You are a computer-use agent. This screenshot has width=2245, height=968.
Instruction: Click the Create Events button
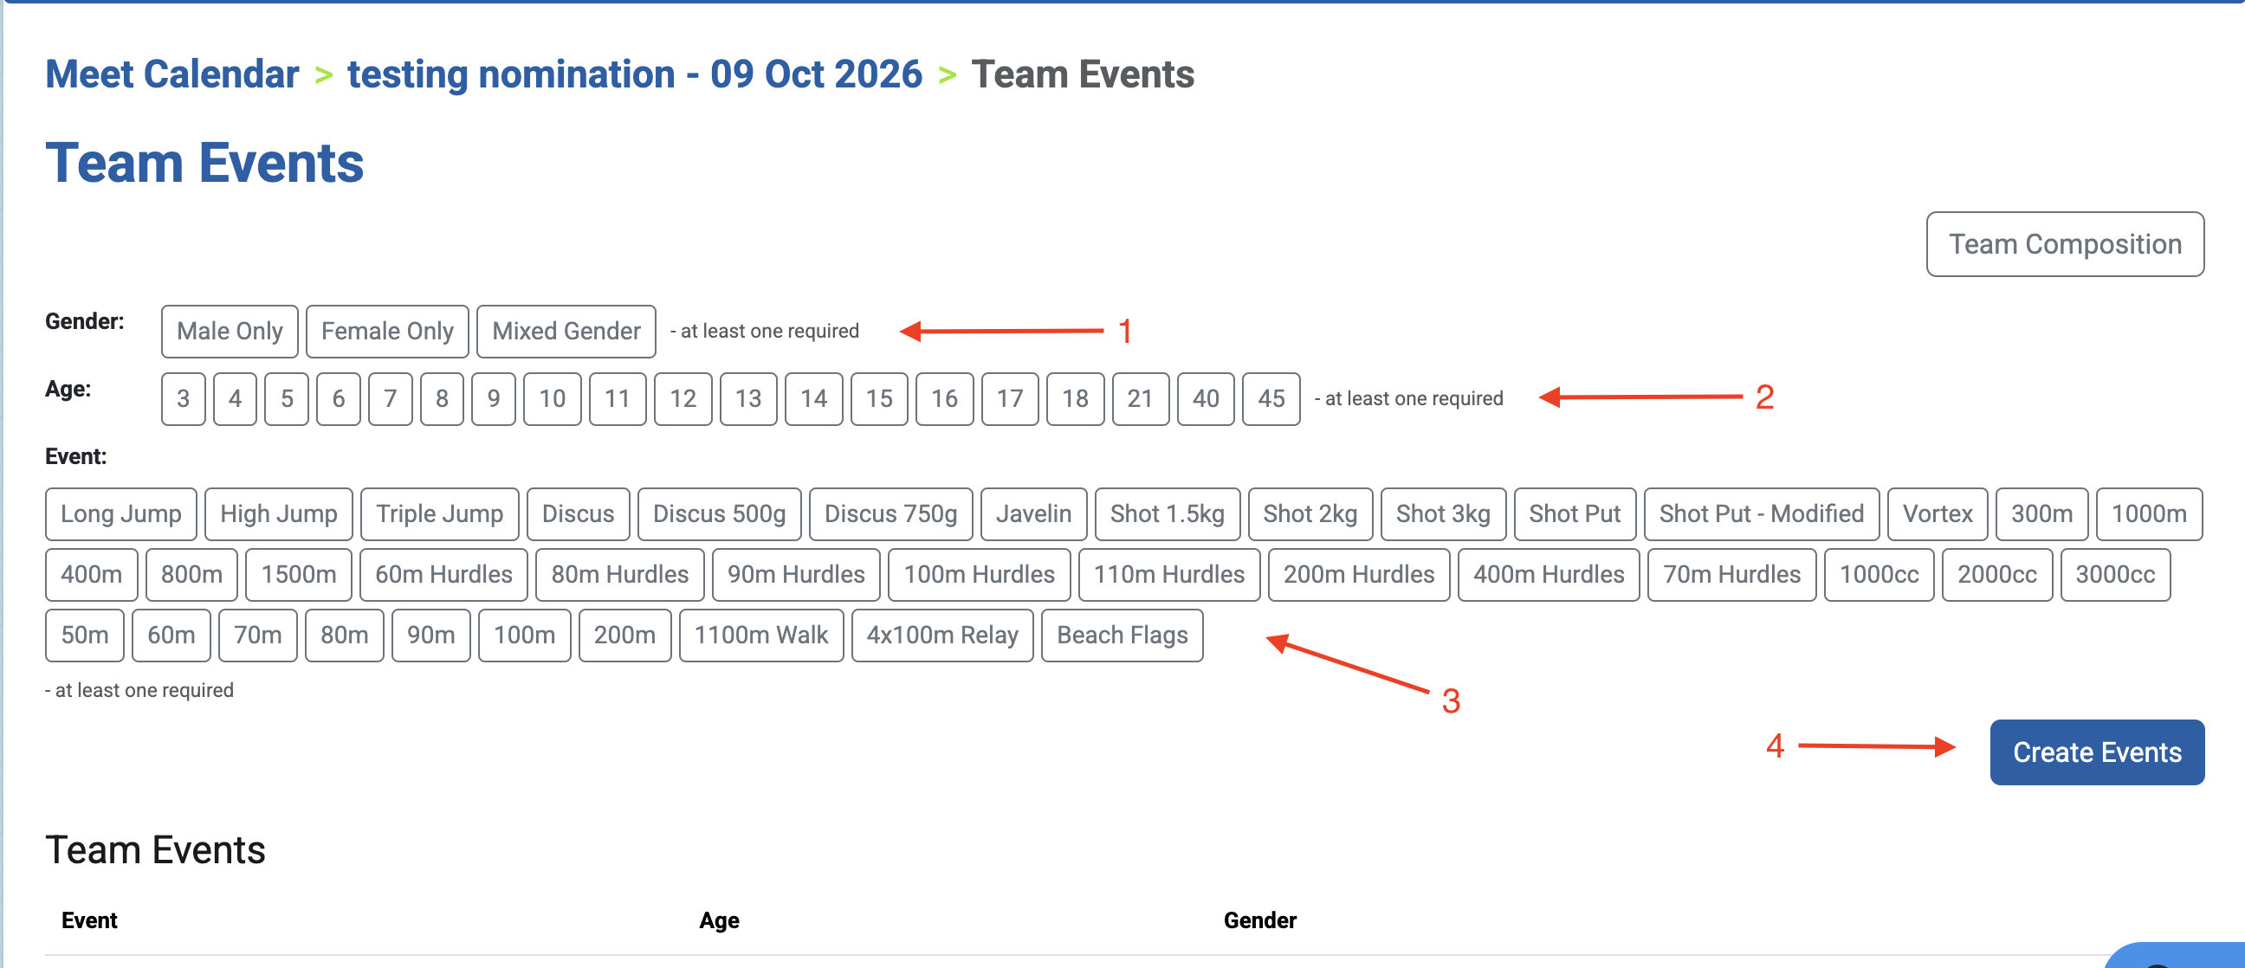2096,752
